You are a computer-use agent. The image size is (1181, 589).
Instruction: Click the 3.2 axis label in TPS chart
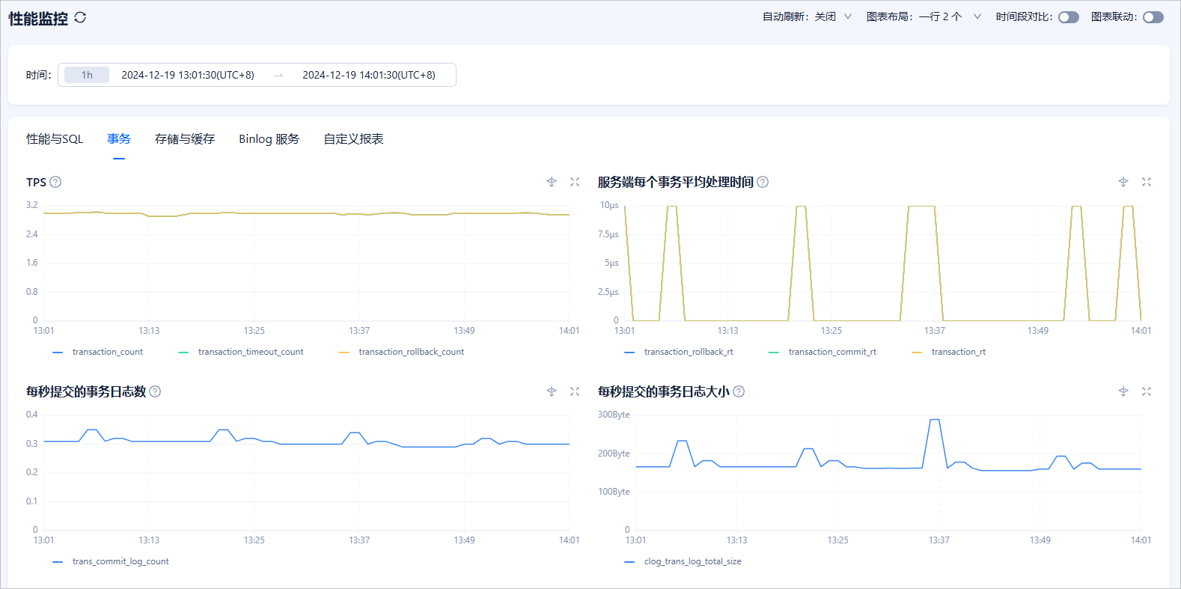tap(31, 205)
